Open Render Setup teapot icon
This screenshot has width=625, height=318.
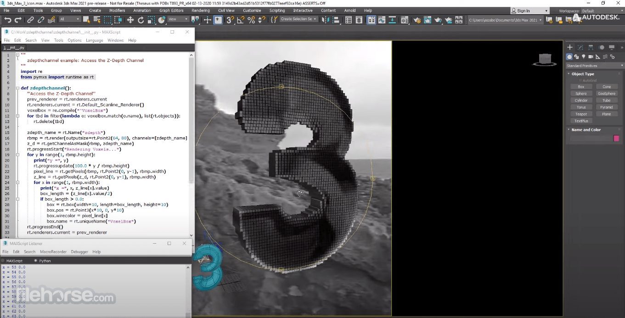point(417,20)
